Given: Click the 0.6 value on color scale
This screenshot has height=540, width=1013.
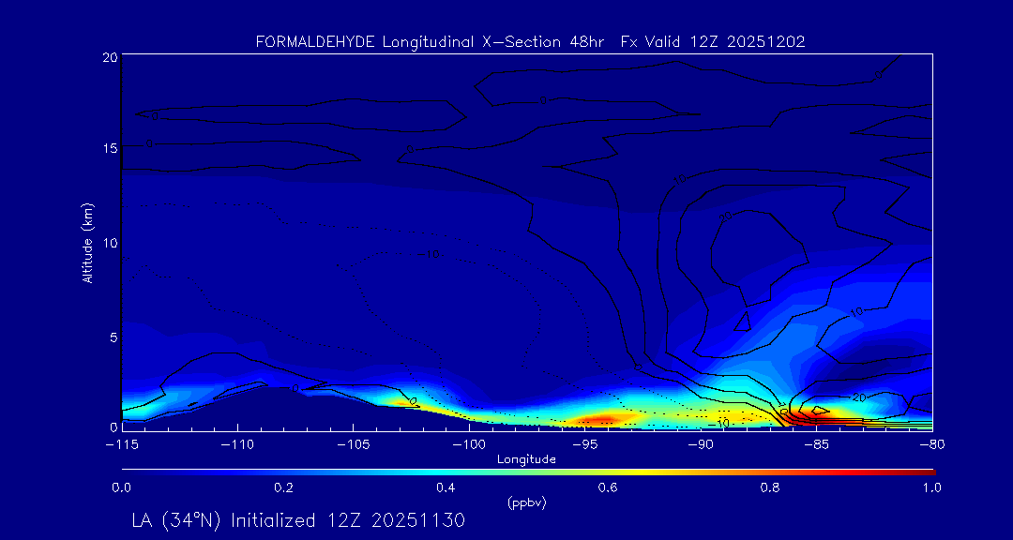Looking at the screenshot, I should [608, 487].
